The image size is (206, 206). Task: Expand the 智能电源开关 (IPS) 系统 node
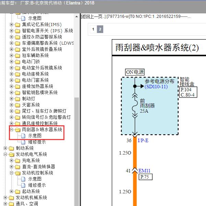tap(11, 31)
